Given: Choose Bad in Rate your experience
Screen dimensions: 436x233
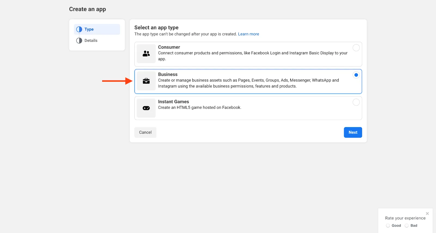Looking at the screenshot, I should [407, 226].
